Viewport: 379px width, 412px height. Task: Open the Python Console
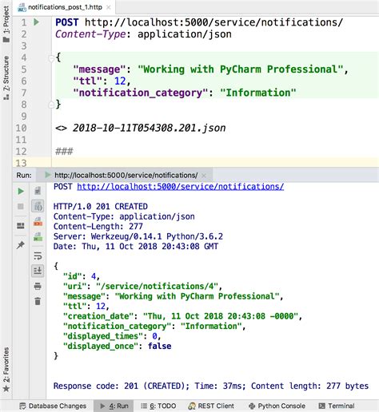click(x=277, y=406)
